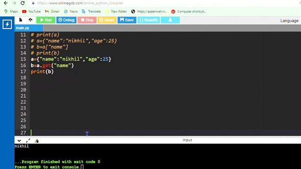Click the commented line # print(a)
This screenshot has height=169, width=301.
45,35
